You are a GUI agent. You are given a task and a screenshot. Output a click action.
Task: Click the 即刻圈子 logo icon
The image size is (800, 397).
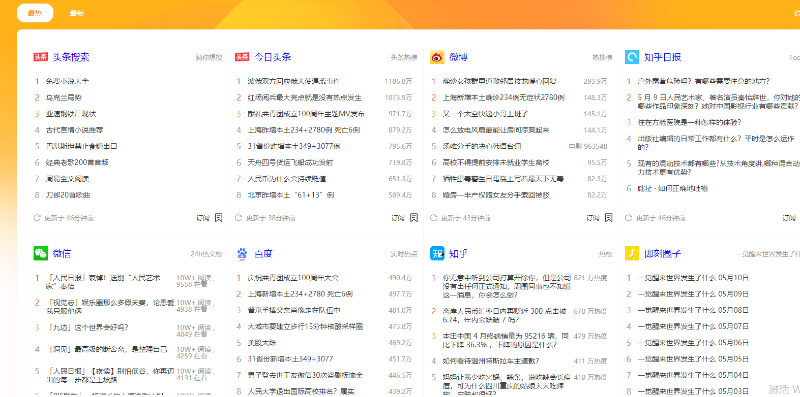[x=632, y=253]
